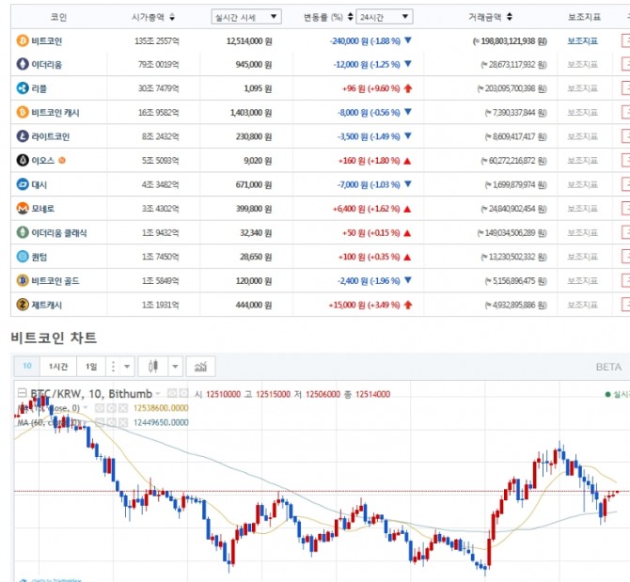The height and width of the screenshot is (582, 630).
Task: Open the chart style dropdown arrow
Action: point(175,367)
